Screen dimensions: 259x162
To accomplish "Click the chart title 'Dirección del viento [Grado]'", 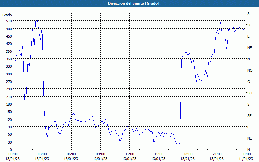I will point(134,3).
